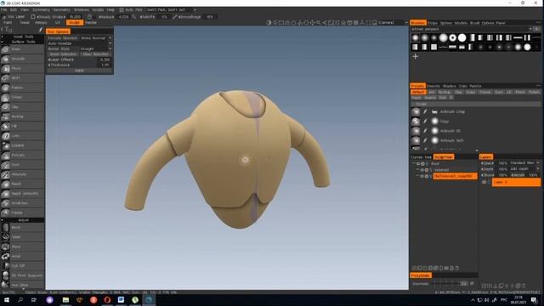This screenshot has width=544, height=306.
Task: Select the Absolute tool
Action: (x=23, y=174)
